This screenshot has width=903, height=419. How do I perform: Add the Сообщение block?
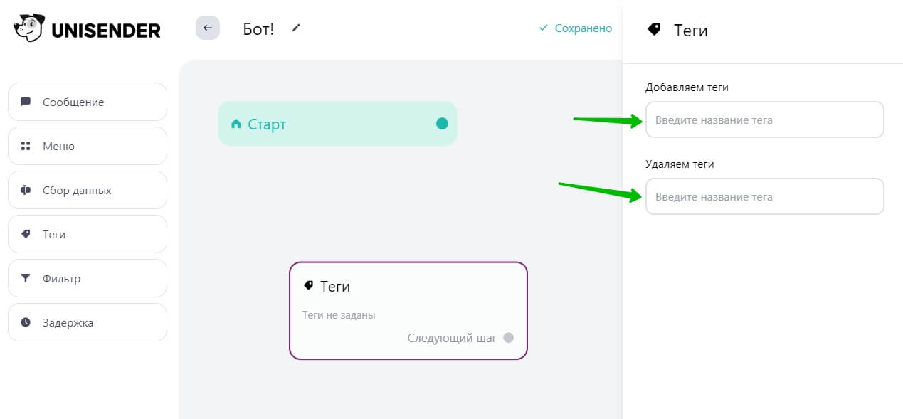tap(88, 102)
